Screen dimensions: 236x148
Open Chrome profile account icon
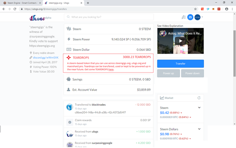226,9
